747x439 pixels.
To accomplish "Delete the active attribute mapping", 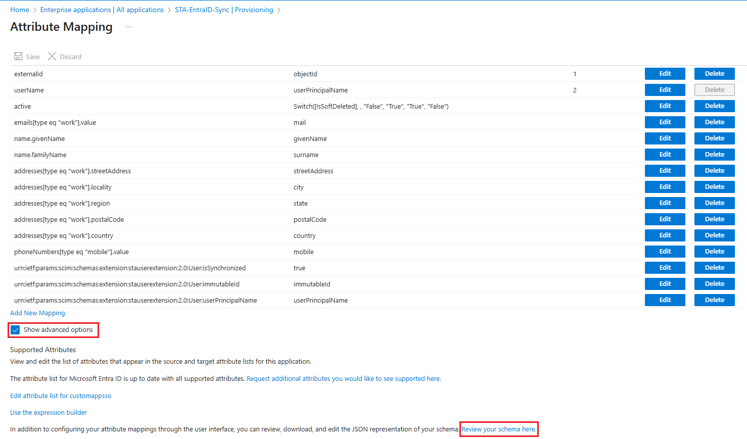I will [x=714, y=106].
